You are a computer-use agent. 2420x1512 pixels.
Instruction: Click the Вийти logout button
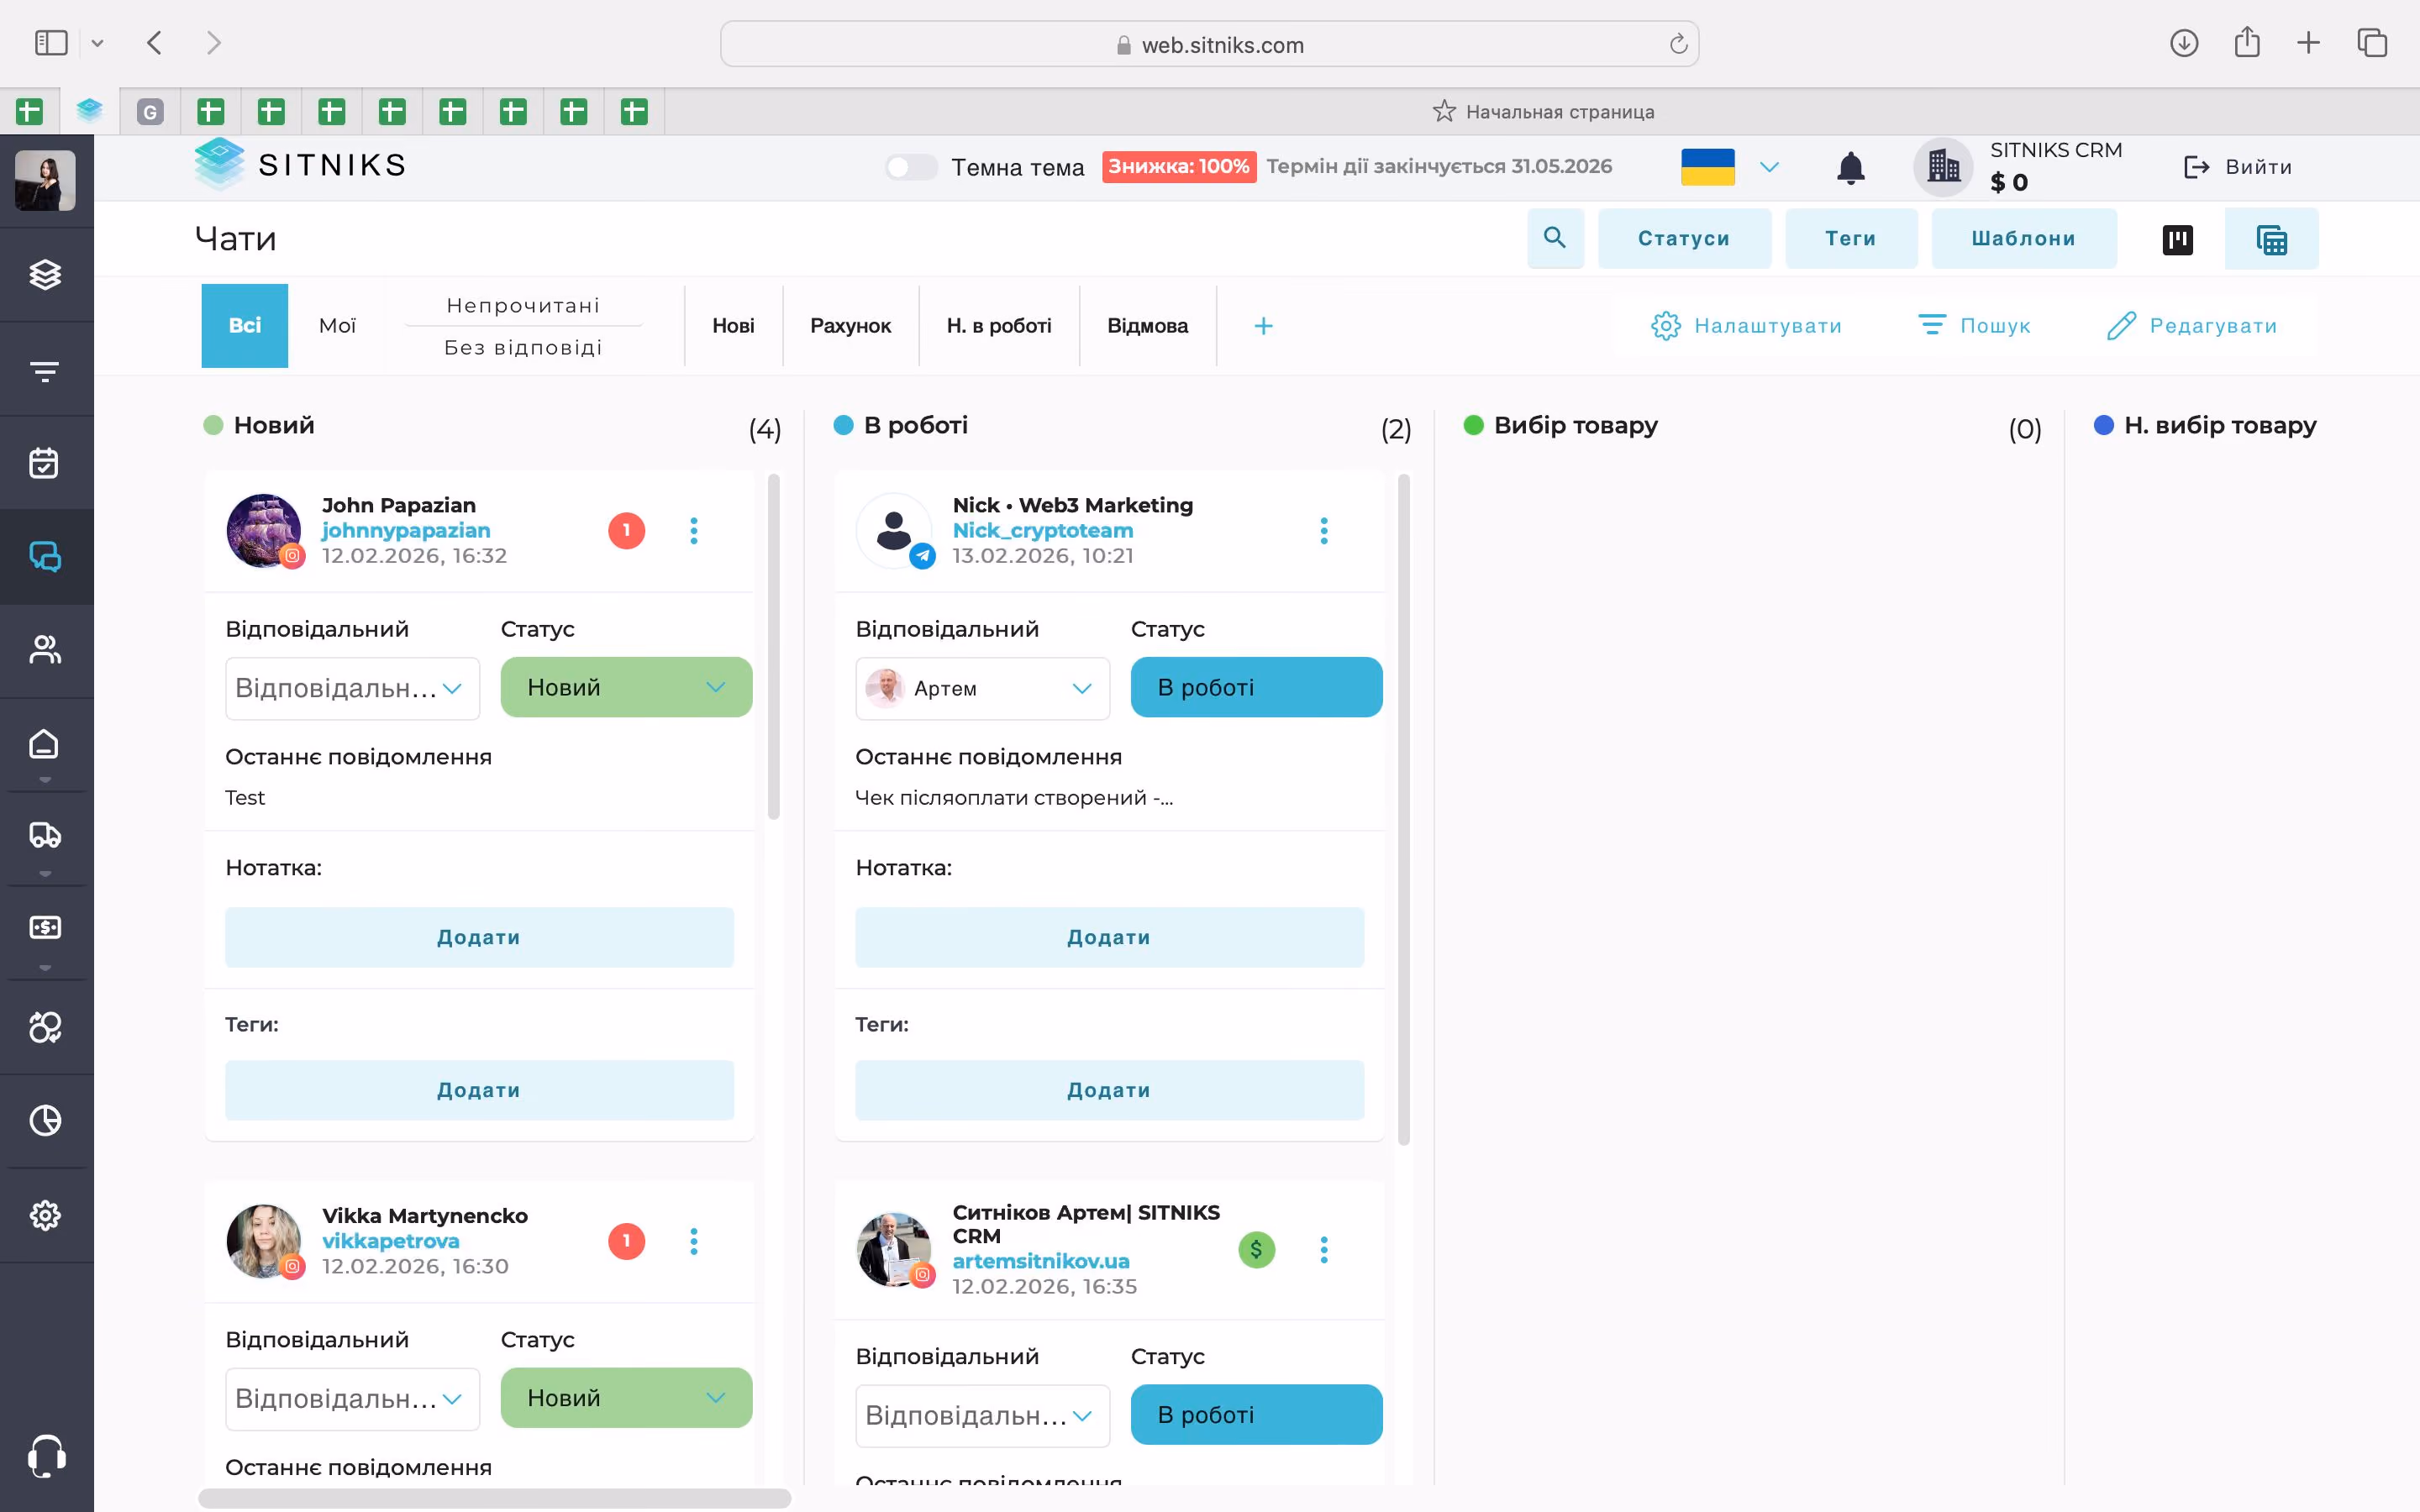2238,167
